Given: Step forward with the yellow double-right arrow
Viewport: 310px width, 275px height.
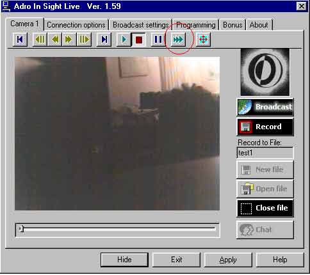Looking at the screenshot, I should pos(69,40).
